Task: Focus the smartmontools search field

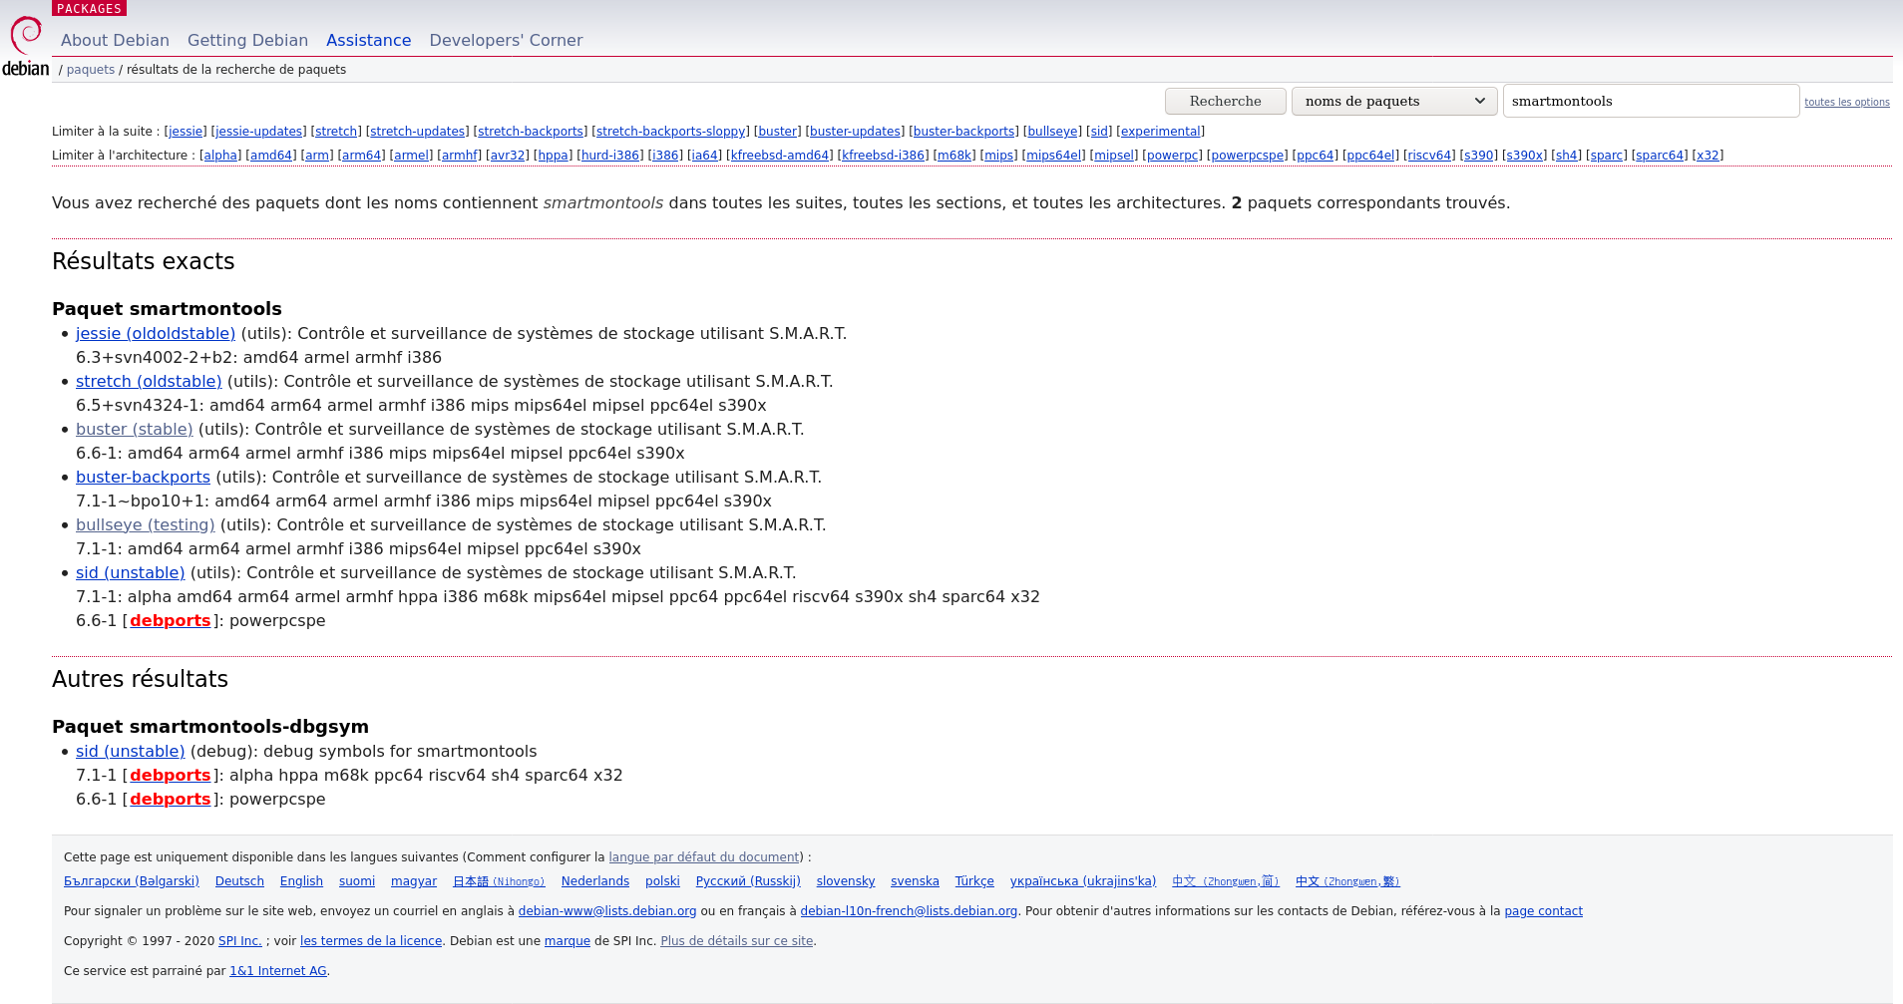Action: pyautogui.click(x=1651, y=101)
